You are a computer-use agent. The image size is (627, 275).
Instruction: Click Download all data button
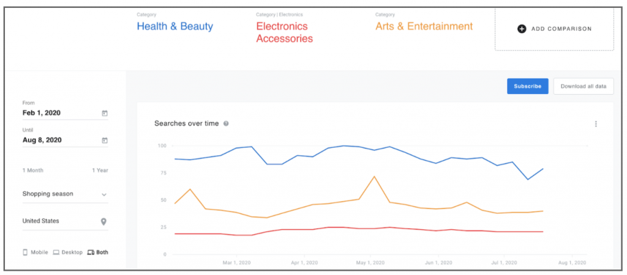click(x=583, y=86)
